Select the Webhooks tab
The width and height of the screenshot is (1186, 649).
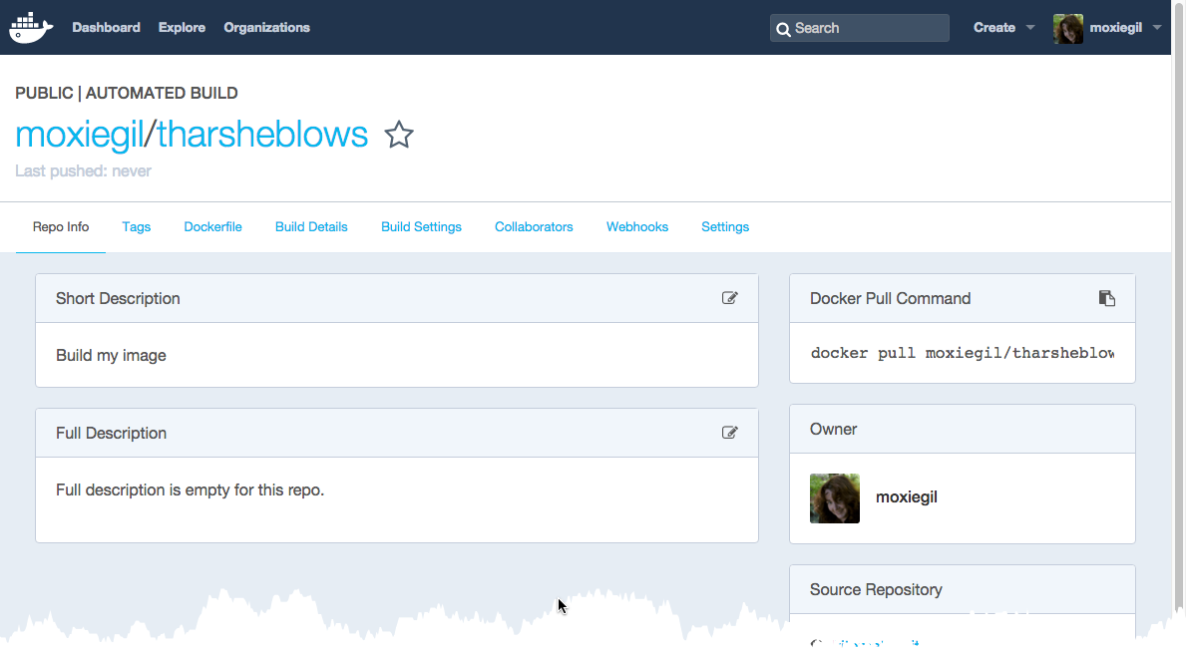636,226
